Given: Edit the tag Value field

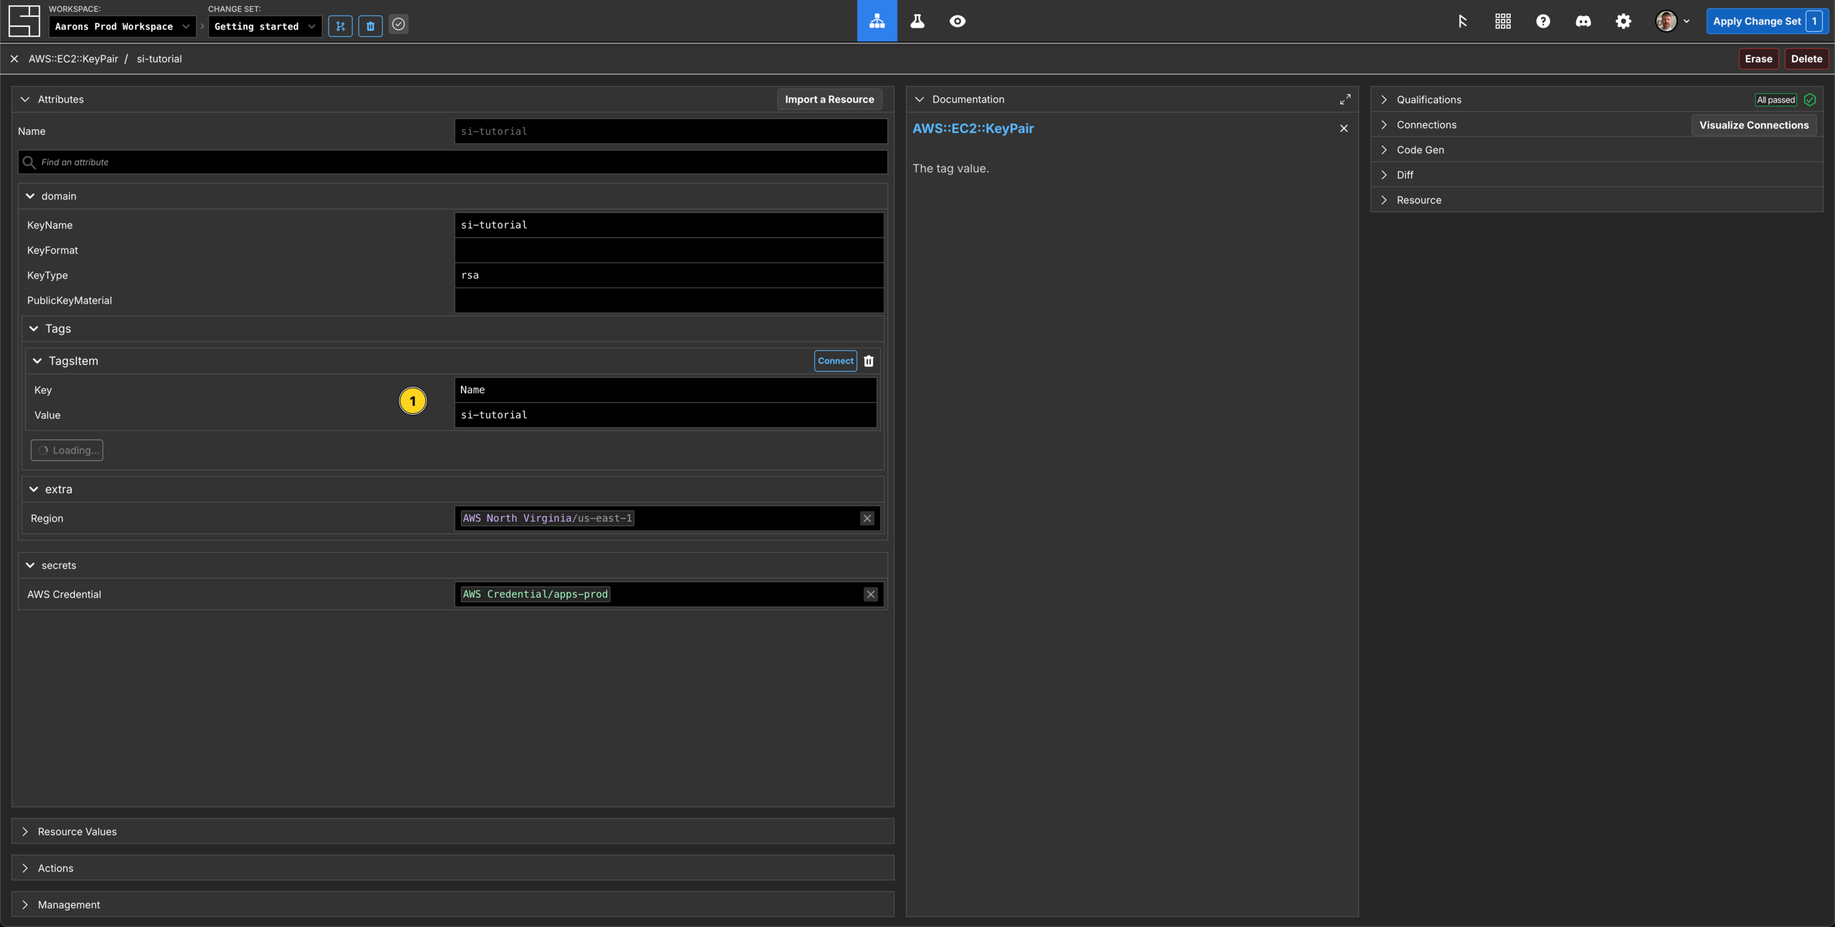Looking at the screenshot, I should pyautogui.click(x=665, y=415).
